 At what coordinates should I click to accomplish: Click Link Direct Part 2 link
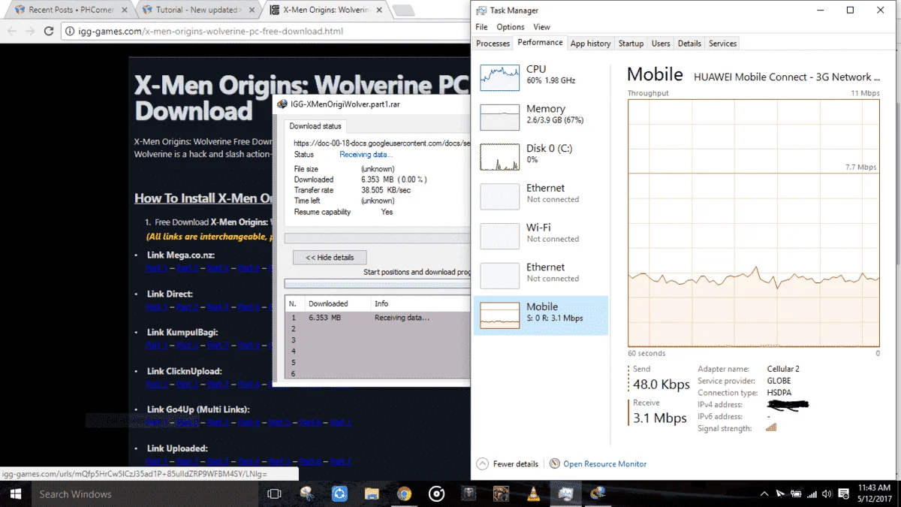click(x=188, y=307)
